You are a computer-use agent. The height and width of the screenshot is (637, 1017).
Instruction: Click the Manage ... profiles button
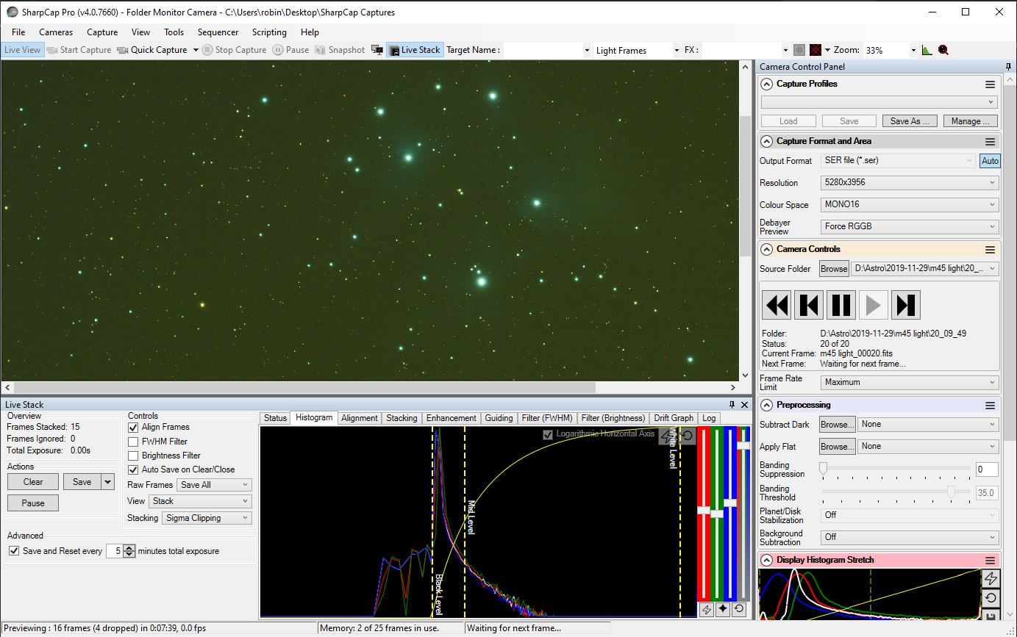pos(970,121)
